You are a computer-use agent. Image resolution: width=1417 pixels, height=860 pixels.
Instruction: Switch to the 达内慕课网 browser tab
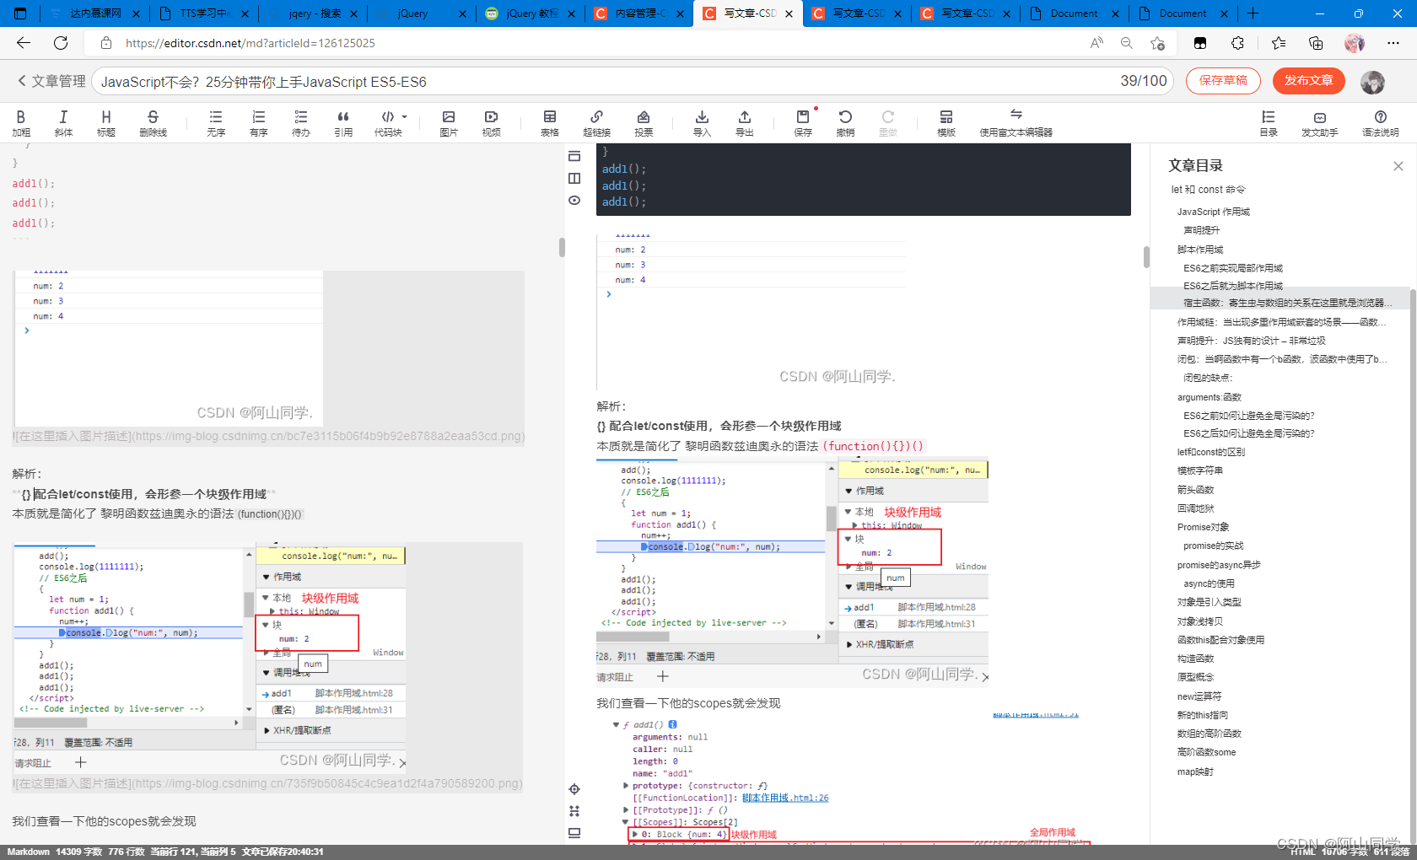94,13
